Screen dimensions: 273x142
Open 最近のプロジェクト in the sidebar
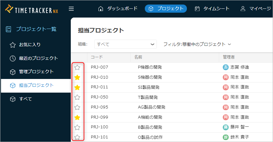(x=38, y=58)
